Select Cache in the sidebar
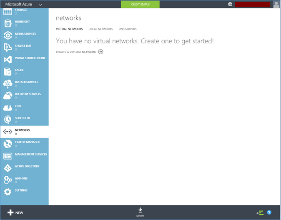The height and width of the screenshot is (220, 281). tap(24, 72)
